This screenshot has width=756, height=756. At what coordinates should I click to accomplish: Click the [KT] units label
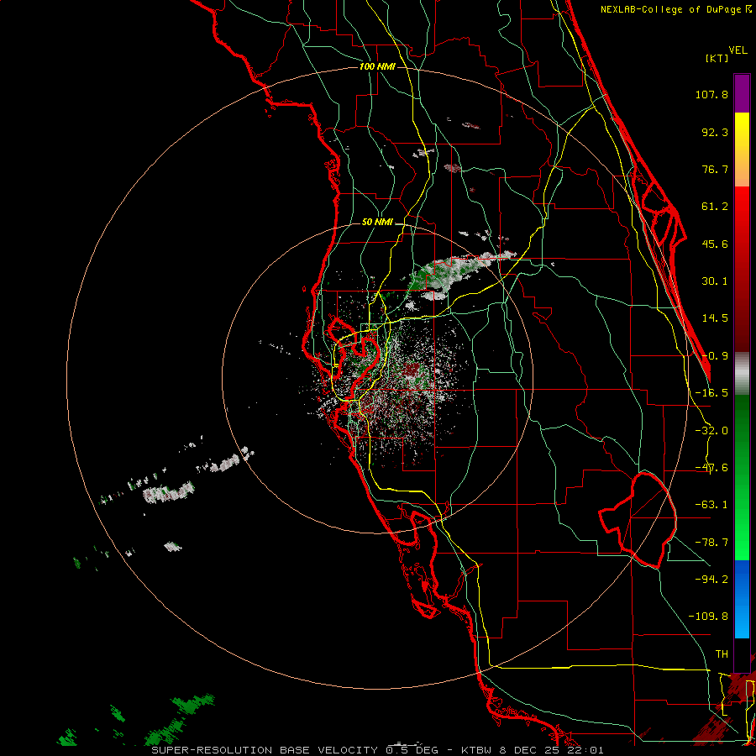point(717,58)
